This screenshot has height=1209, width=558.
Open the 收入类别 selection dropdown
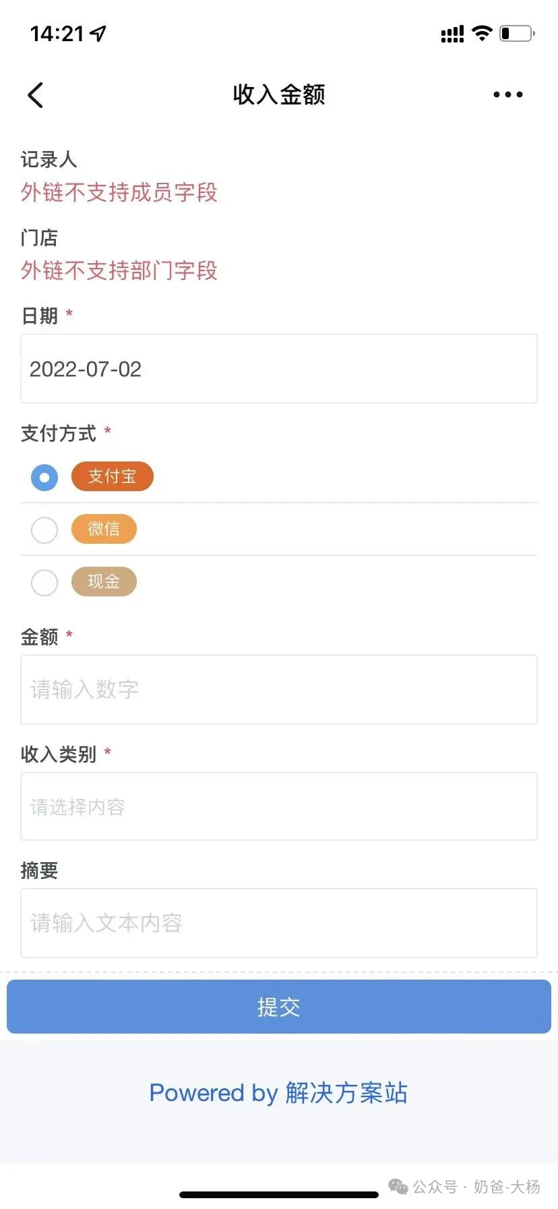(278, 806)
